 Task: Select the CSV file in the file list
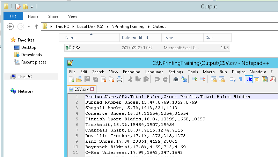tap(76, 47)
